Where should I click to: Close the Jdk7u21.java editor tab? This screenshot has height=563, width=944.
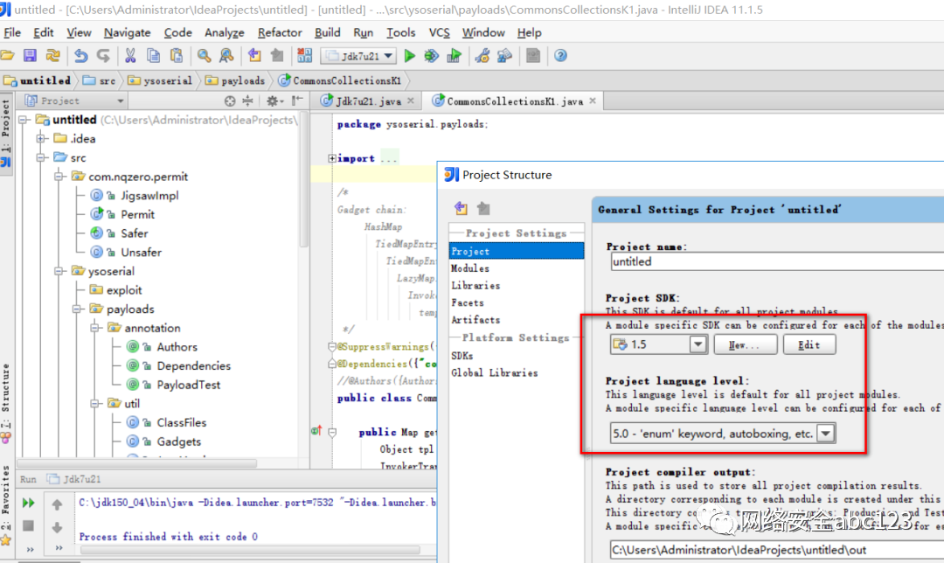coord(411,101)
